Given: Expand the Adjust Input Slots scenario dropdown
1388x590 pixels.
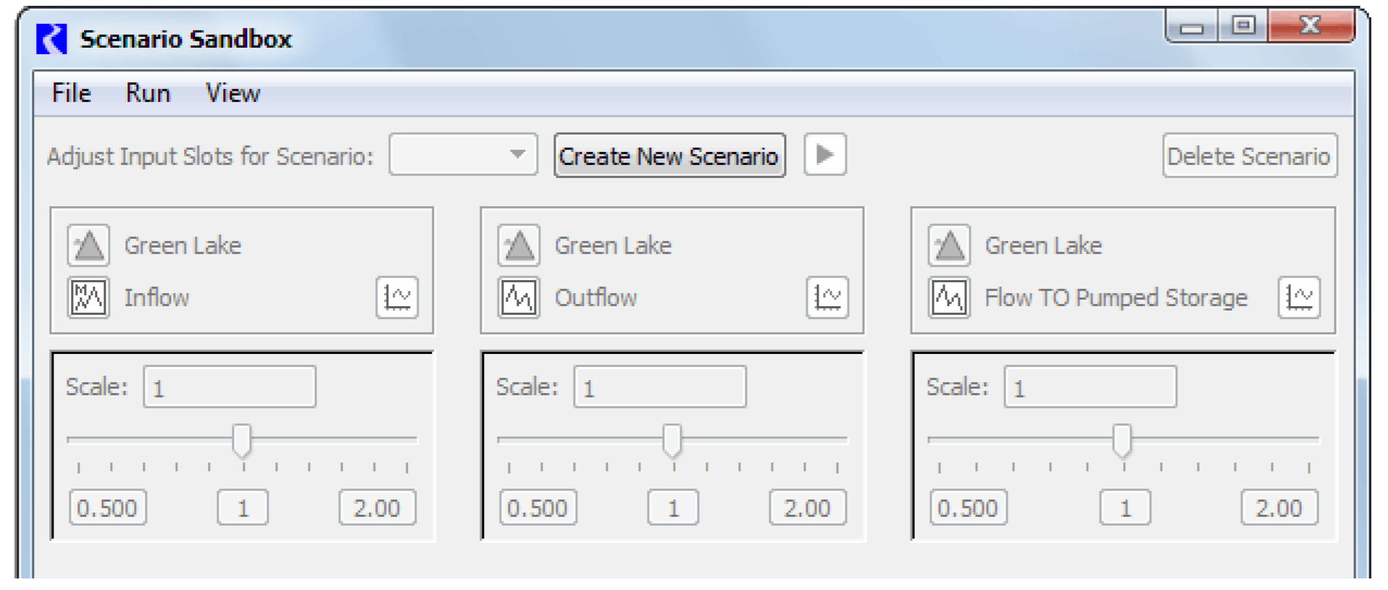Looking at the screenshot, I should (463, 155).
